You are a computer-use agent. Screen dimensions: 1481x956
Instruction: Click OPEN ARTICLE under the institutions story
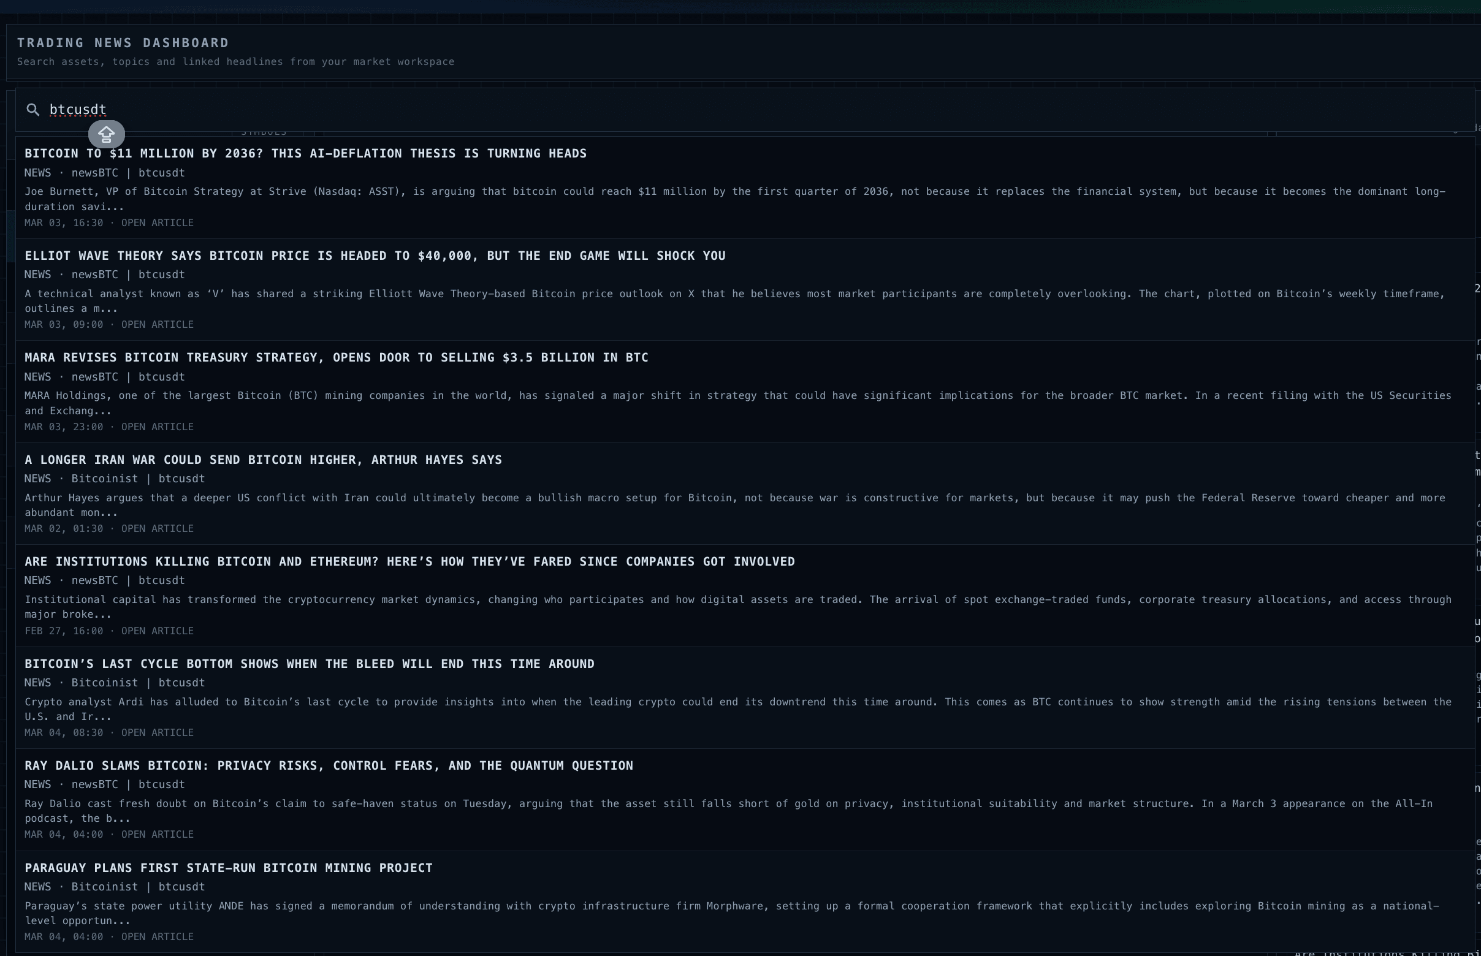pyautogui.click(x=157, y=630)
